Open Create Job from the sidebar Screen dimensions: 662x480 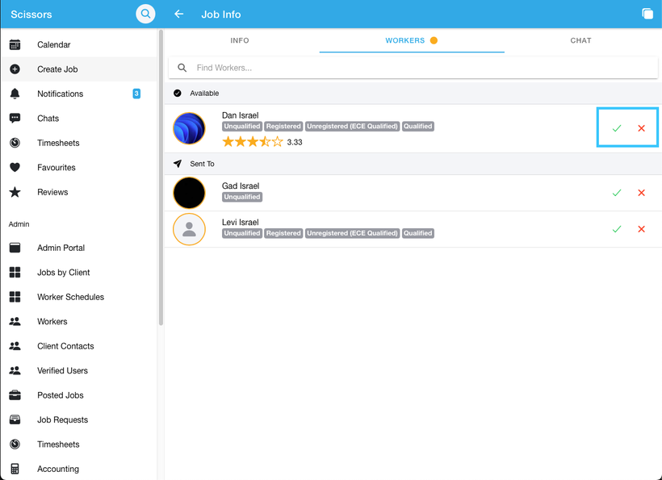57,69
